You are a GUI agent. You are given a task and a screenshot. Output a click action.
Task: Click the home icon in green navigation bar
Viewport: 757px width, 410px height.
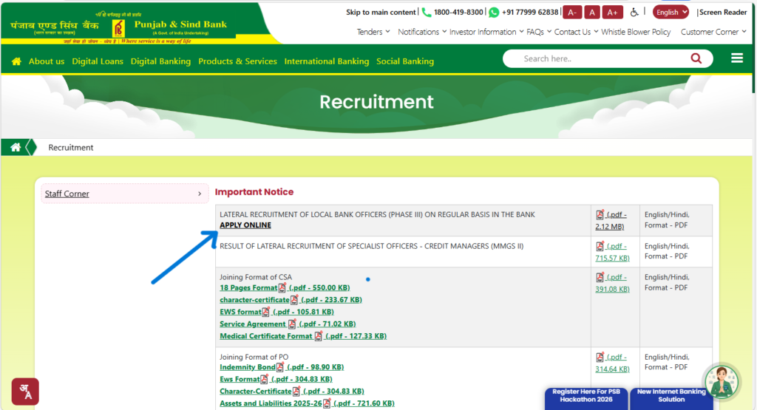coord(16,61)
